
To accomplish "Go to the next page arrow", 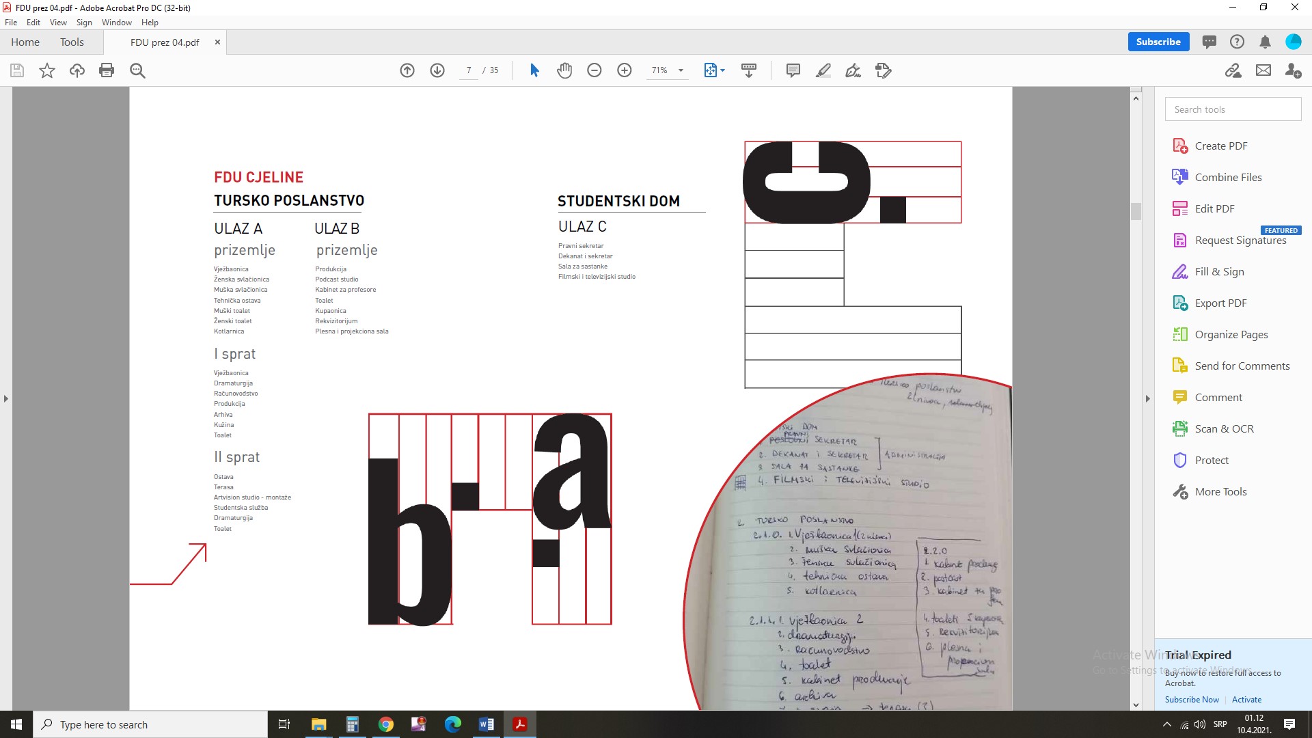I will [437, 70].
